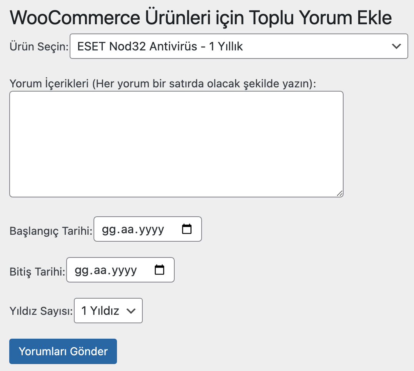
Task: Select the gg day segment of Bitiş Tarihi
Action: click(81, 270)
